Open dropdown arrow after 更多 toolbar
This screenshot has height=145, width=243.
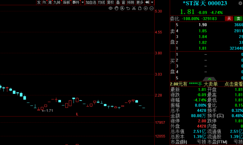[152, 2]
